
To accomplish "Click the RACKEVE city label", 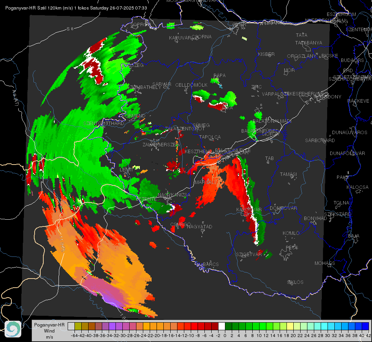I will click(x=358, y=101).
